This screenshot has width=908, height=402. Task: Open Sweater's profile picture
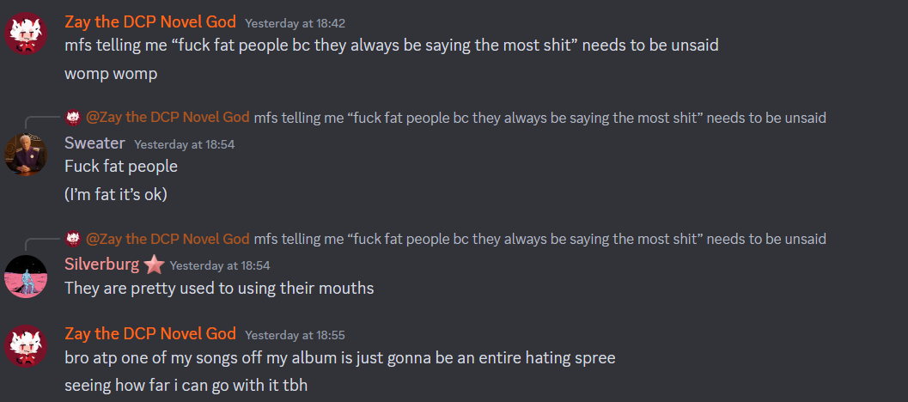(26, 155)
